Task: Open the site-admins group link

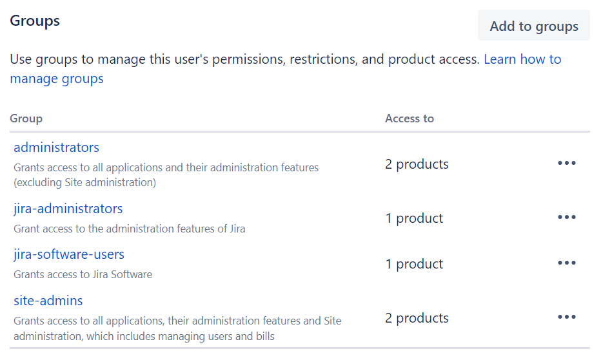Action: click(x=48, y=301)
